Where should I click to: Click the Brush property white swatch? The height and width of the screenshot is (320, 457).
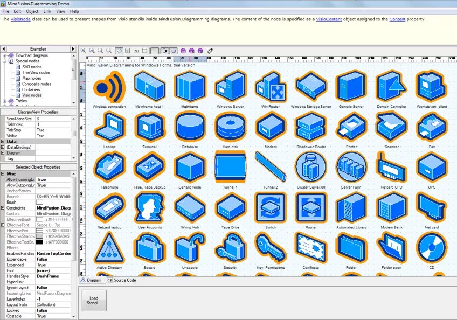tap(39, 202)
